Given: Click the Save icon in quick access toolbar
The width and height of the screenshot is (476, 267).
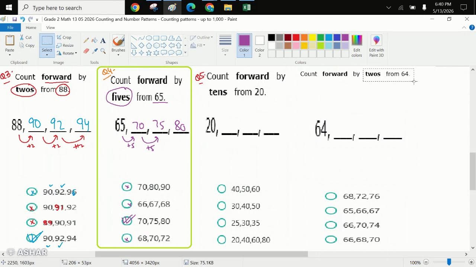Looking at the screenshot, I should click(15, 19).
